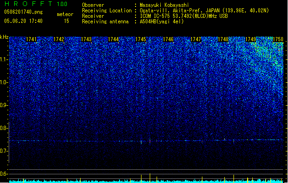Click the 0.7 frequency axis label
This screenshot has width=288, height=183.
4,151
